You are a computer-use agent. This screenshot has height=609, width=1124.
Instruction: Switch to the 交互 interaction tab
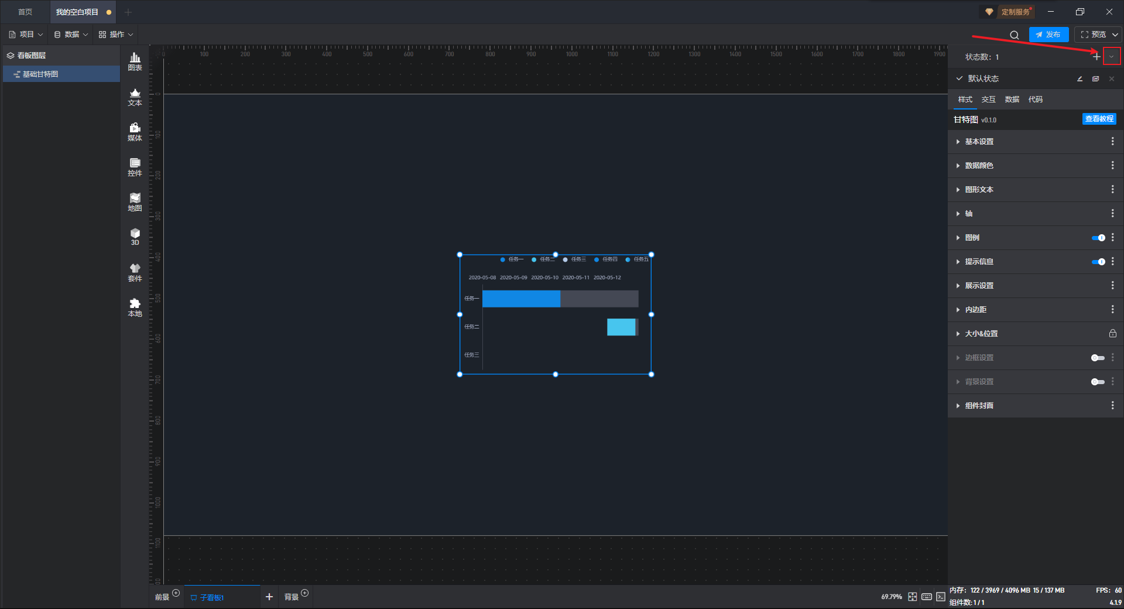989,100
